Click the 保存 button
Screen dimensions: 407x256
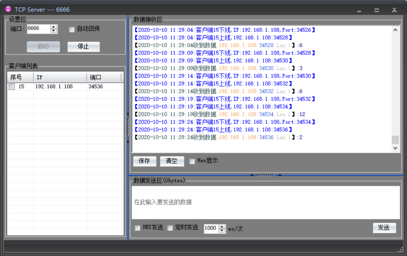pyautogui.click(x=145, y=161)
